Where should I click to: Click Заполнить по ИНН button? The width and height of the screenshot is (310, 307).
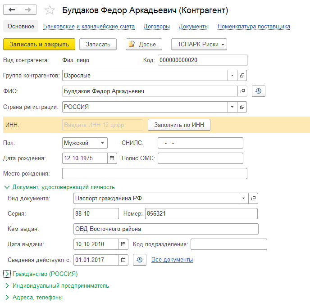(179, 125)
